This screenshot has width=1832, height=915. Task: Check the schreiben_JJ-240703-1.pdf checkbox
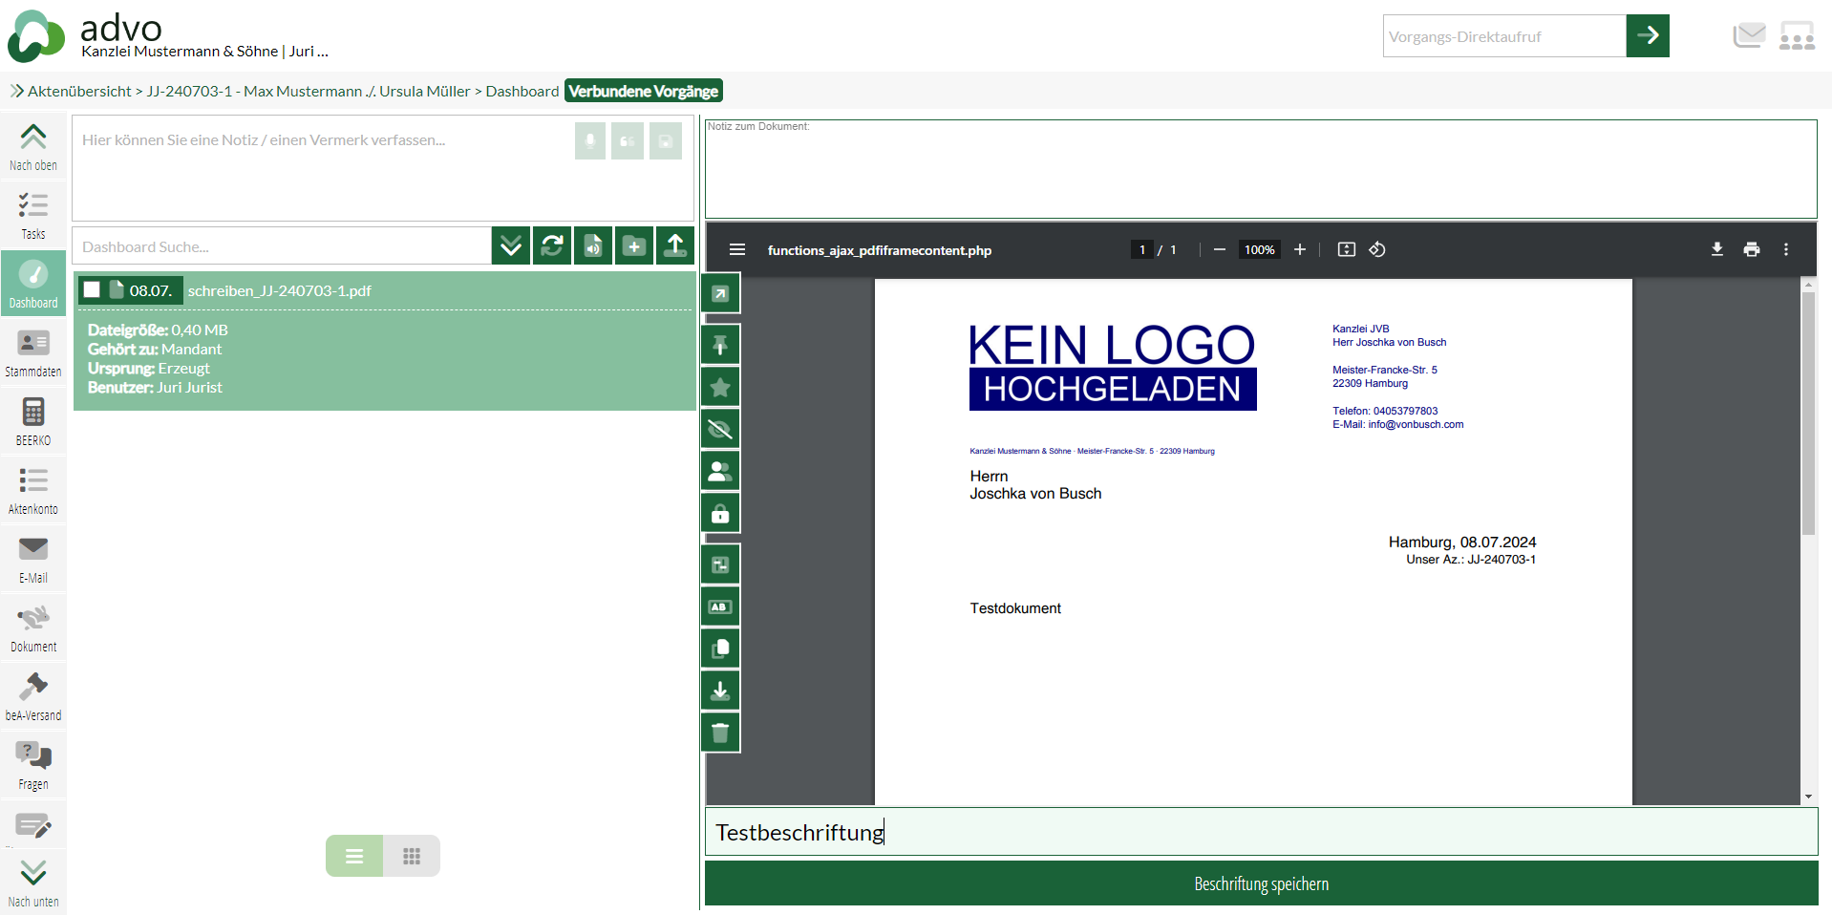(x=92, y=290)
